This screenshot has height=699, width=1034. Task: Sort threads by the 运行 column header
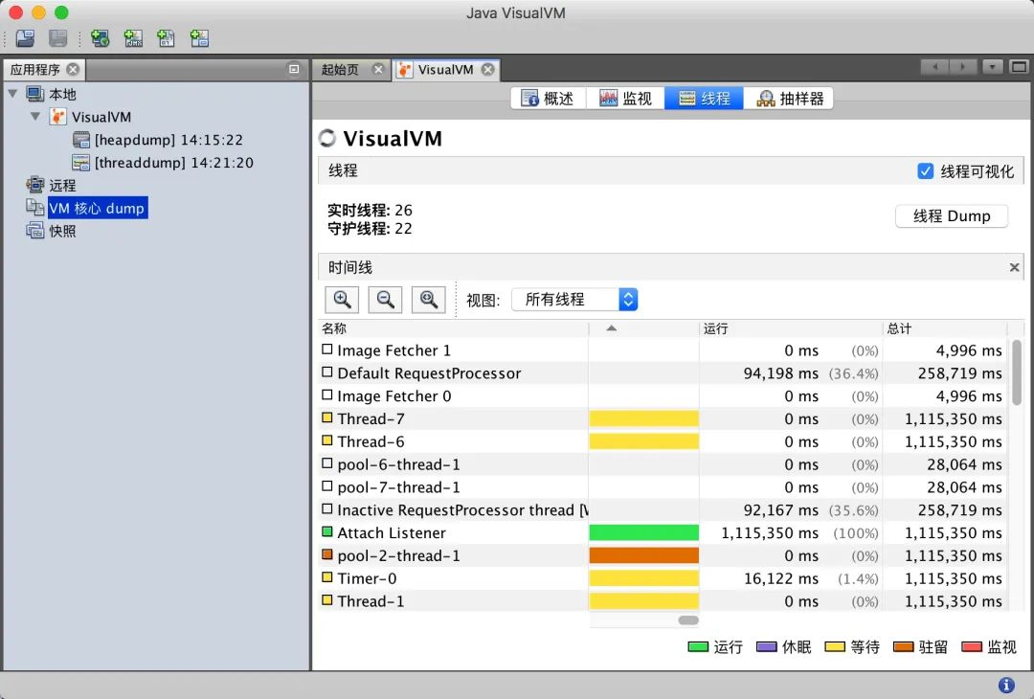[791, 328]
